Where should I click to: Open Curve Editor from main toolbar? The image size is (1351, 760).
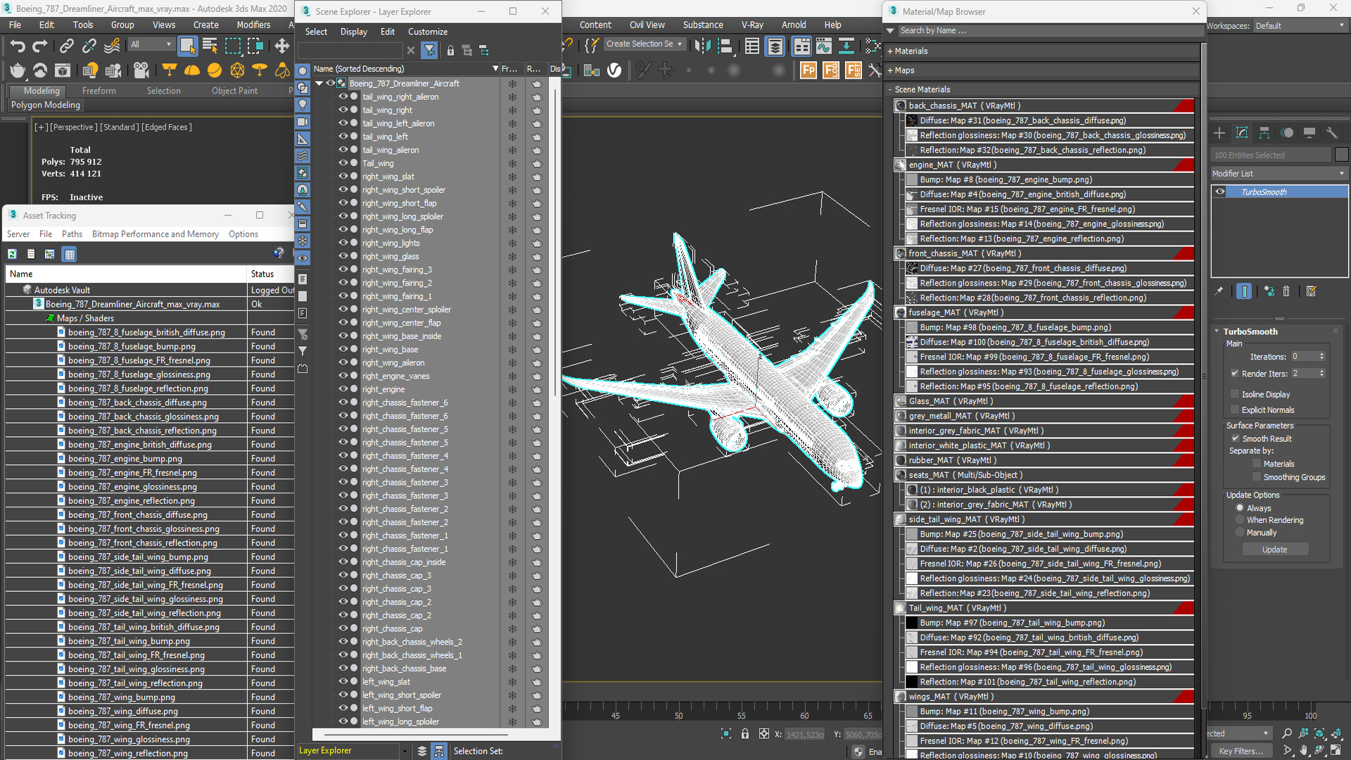pos(824,46)
